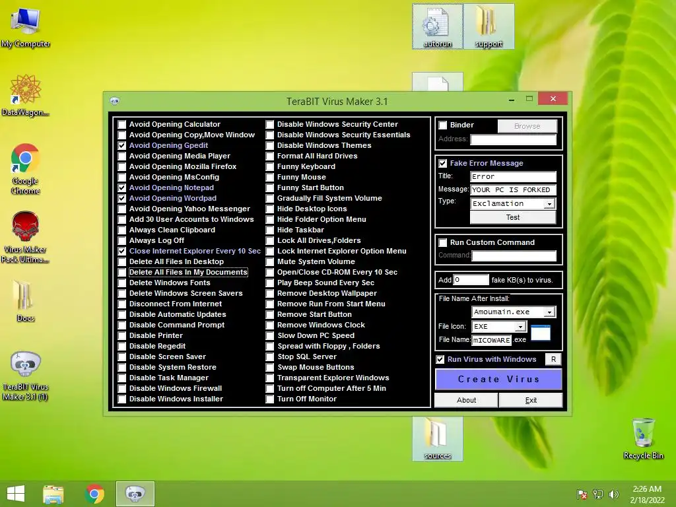Click the Test button

512,217
